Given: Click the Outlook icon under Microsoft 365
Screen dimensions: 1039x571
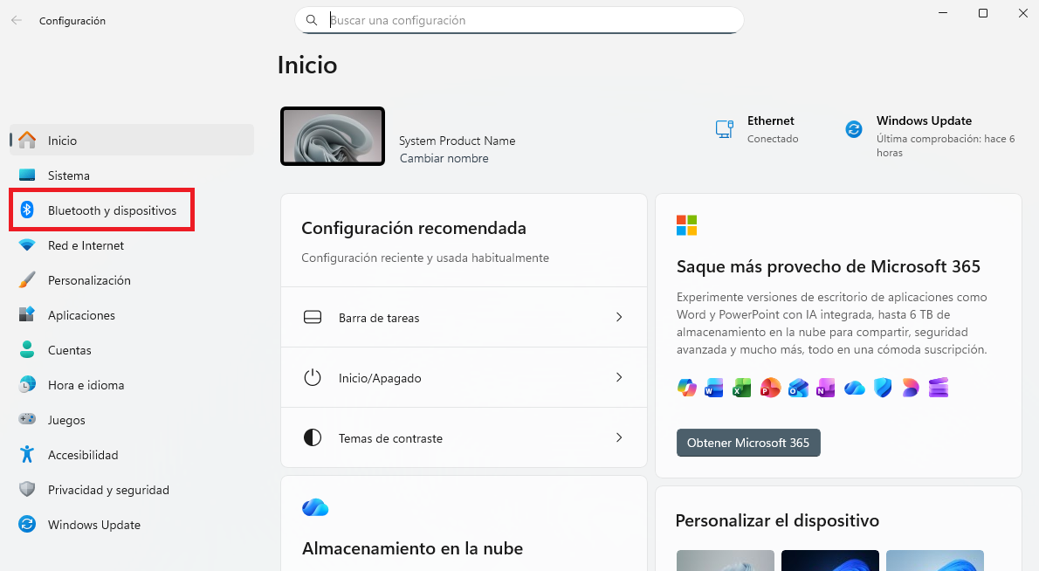Looking at the screenshot, I should click(798, 388).
